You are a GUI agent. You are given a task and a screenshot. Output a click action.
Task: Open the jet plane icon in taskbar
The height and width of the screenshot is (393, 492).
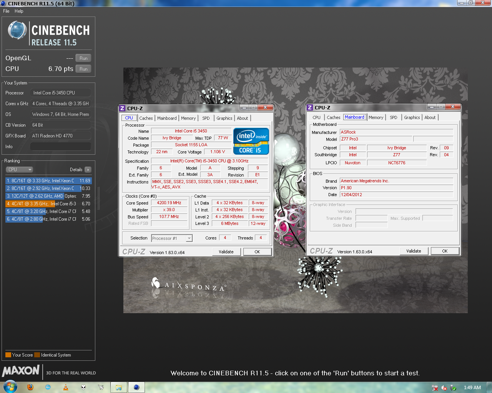click(101, 387)
